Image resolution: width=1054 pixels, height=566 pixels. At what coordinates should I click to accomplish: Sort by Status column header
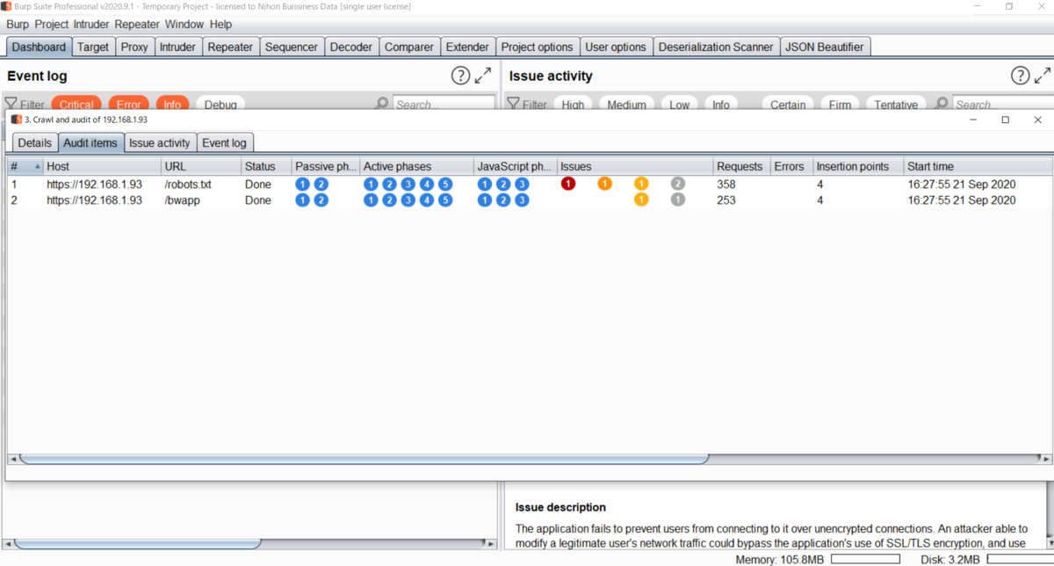[266, 166]
